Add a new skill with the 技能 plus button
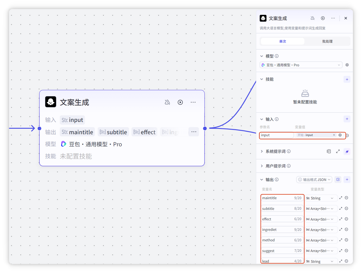Viewport: 362px width, 273px height. pos(347,79)
